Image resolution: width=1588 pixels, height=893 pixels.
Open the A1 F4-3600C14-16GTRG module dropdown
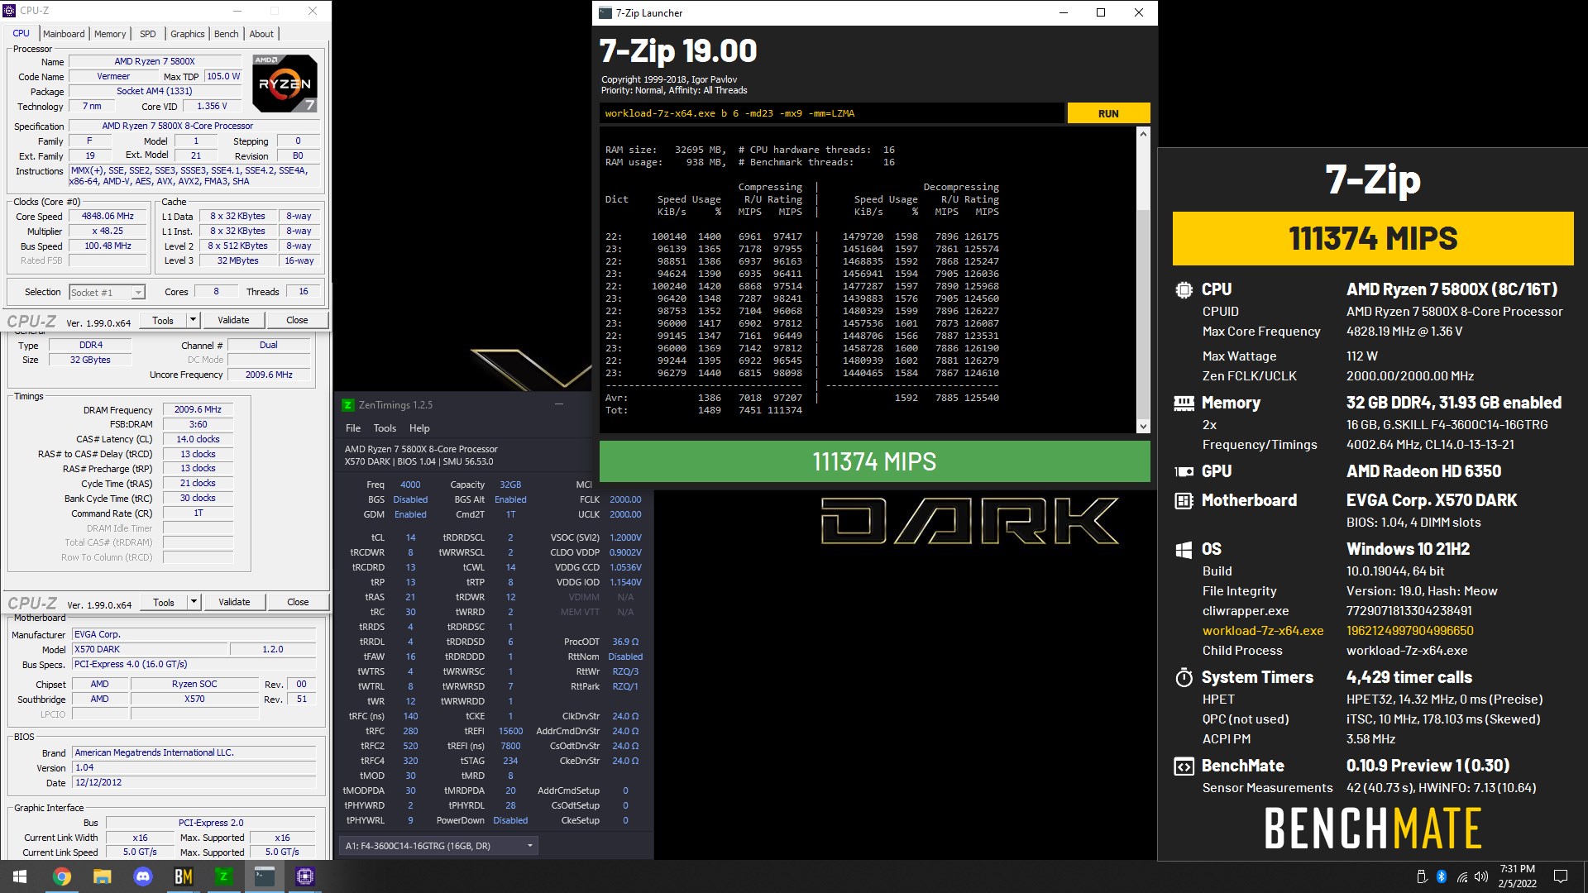click(x=439, y=846)
